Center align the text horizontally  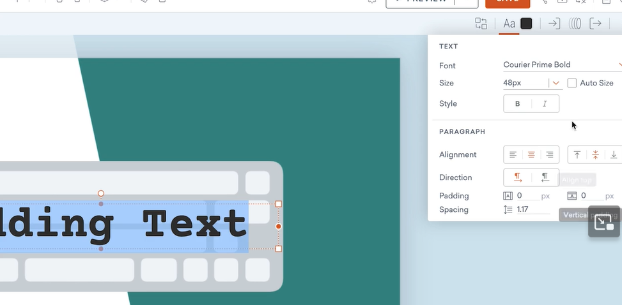(531, 155)
